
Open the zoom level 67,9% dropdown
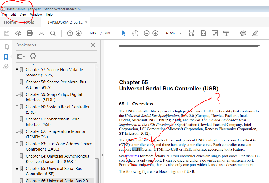tap(180, 33)
